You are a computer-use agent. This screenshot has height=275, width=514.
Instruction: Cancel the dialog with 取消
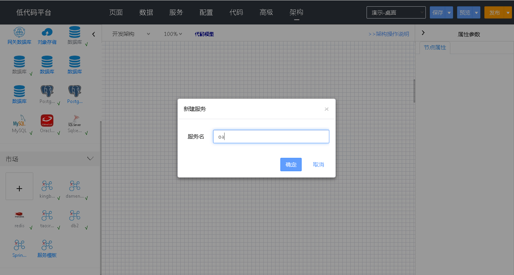tap(319, 165)
